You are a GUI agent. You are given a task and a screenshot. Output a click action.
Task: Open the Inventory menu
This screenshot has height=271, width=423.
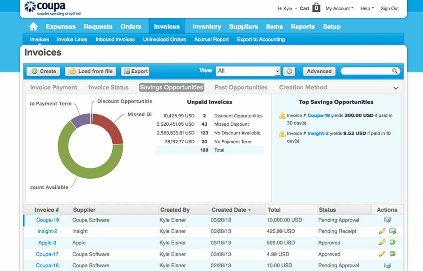[x=206, y=26]
